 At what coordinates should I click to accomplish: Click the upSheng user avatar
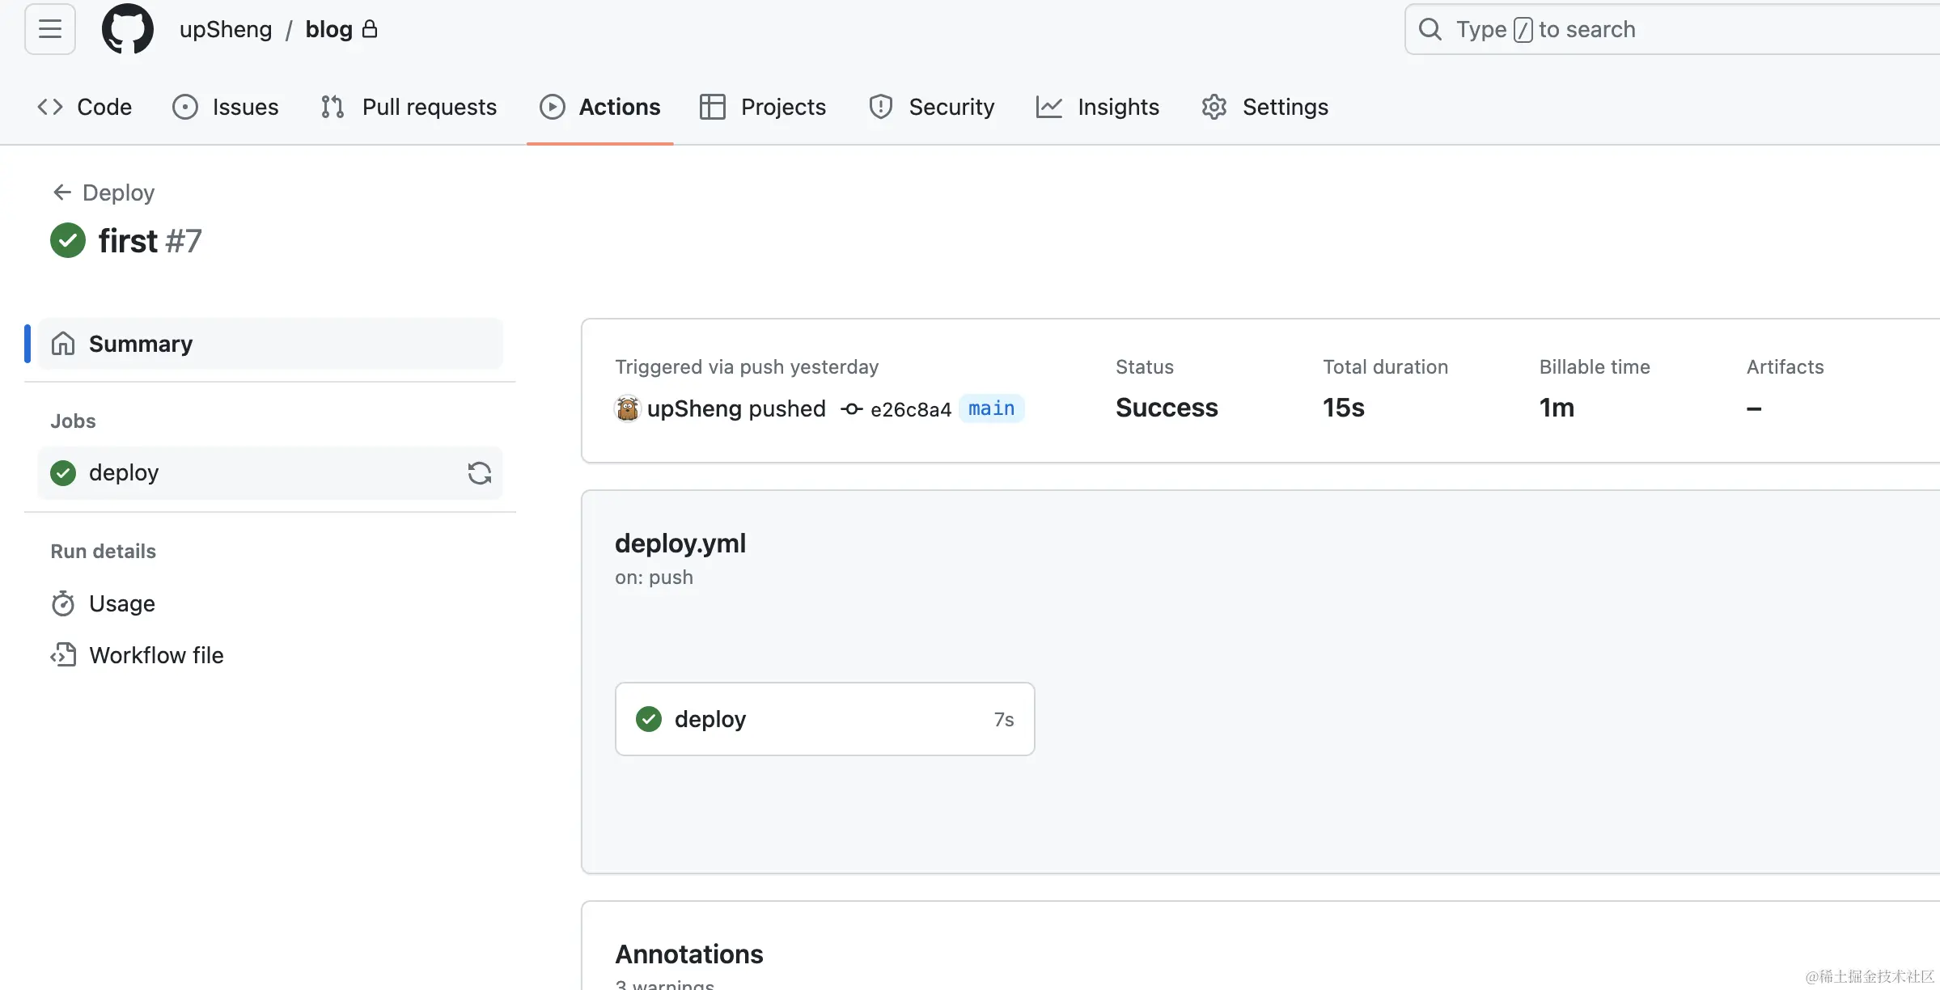point(627,408)
